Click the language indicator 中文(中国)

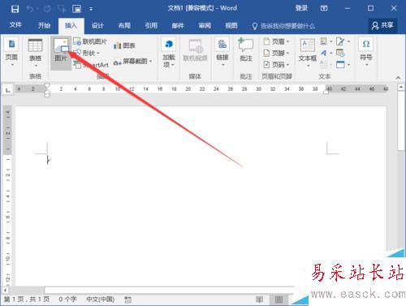click(100, 300)
